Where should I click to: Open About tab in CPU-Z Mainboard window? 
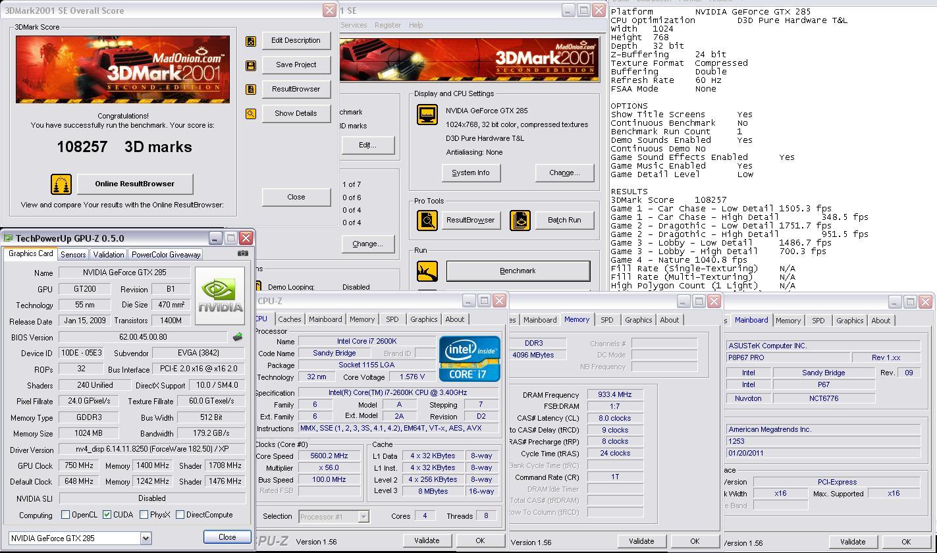(x=881, y=321)
